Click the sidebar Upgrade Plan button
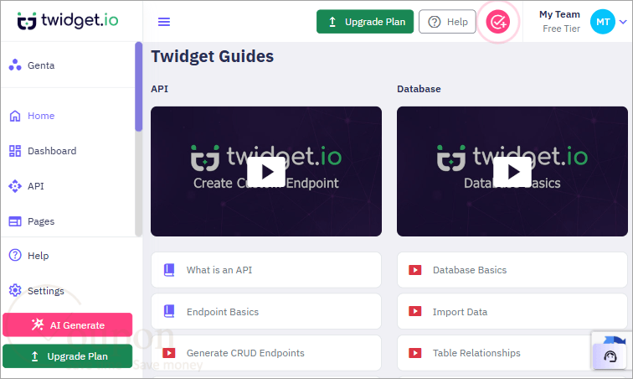The width and height of the screenshot is (633, 379). pos(68,356)
